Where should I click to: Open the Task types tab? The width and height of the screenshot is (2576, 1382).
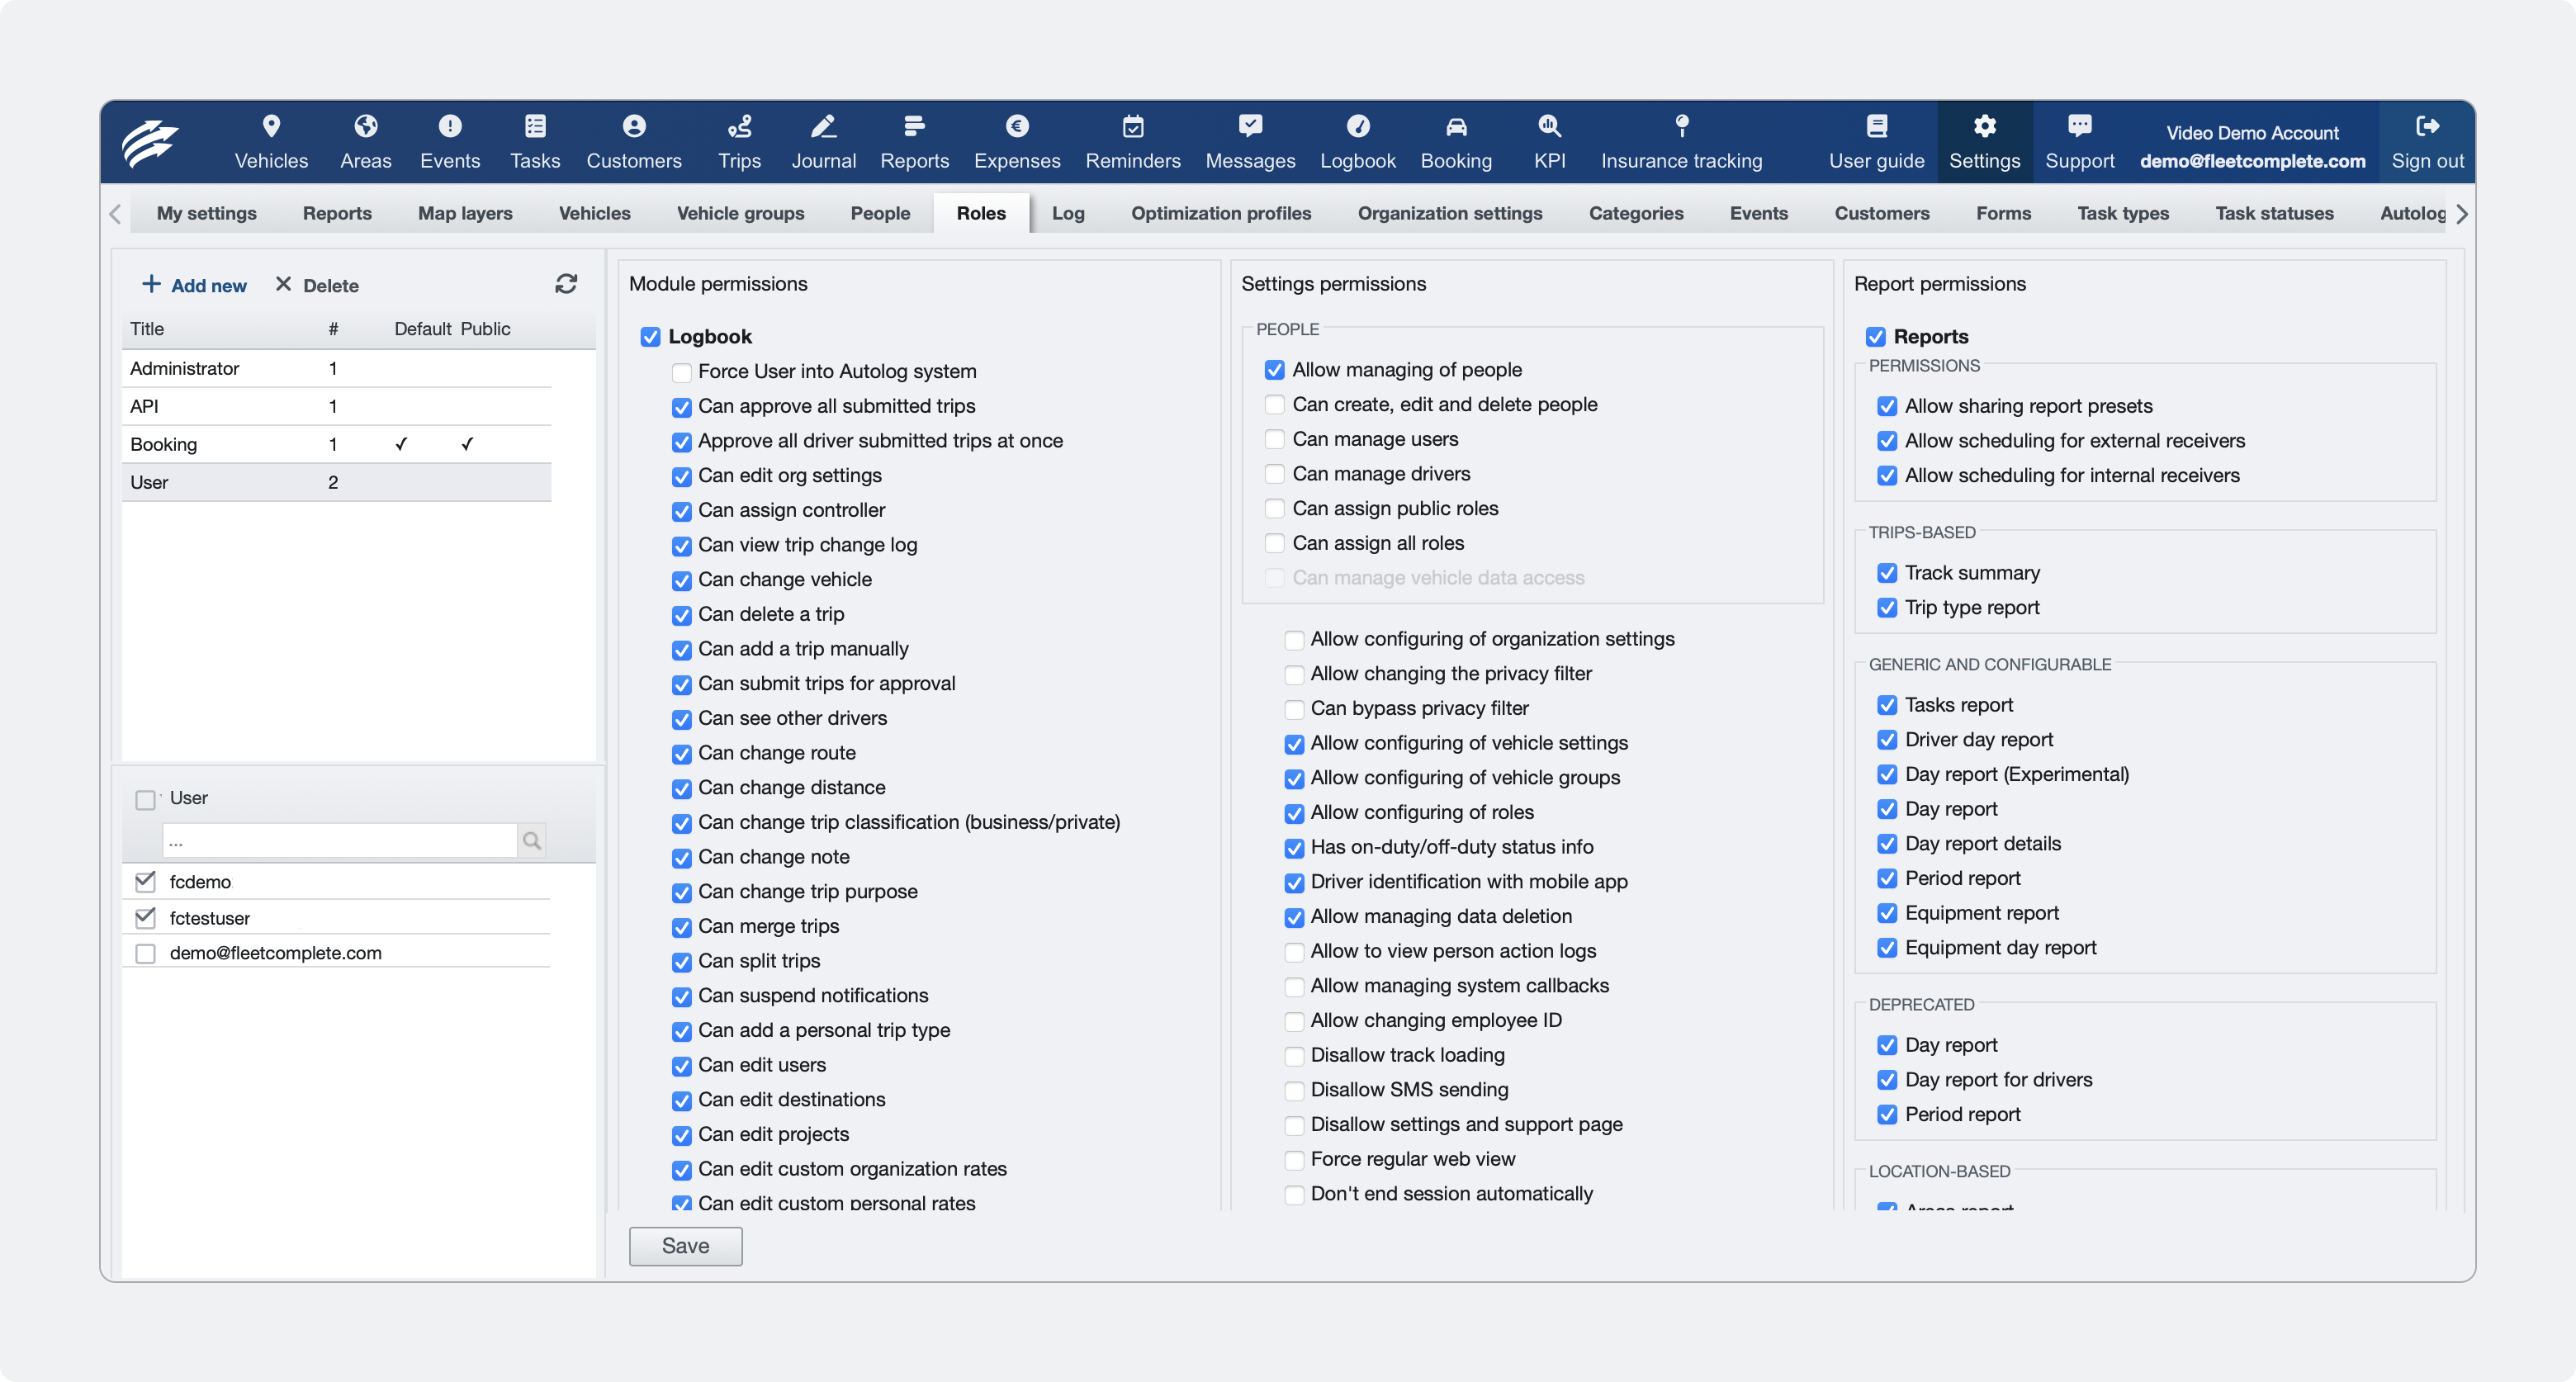(x=2123, y=213)
